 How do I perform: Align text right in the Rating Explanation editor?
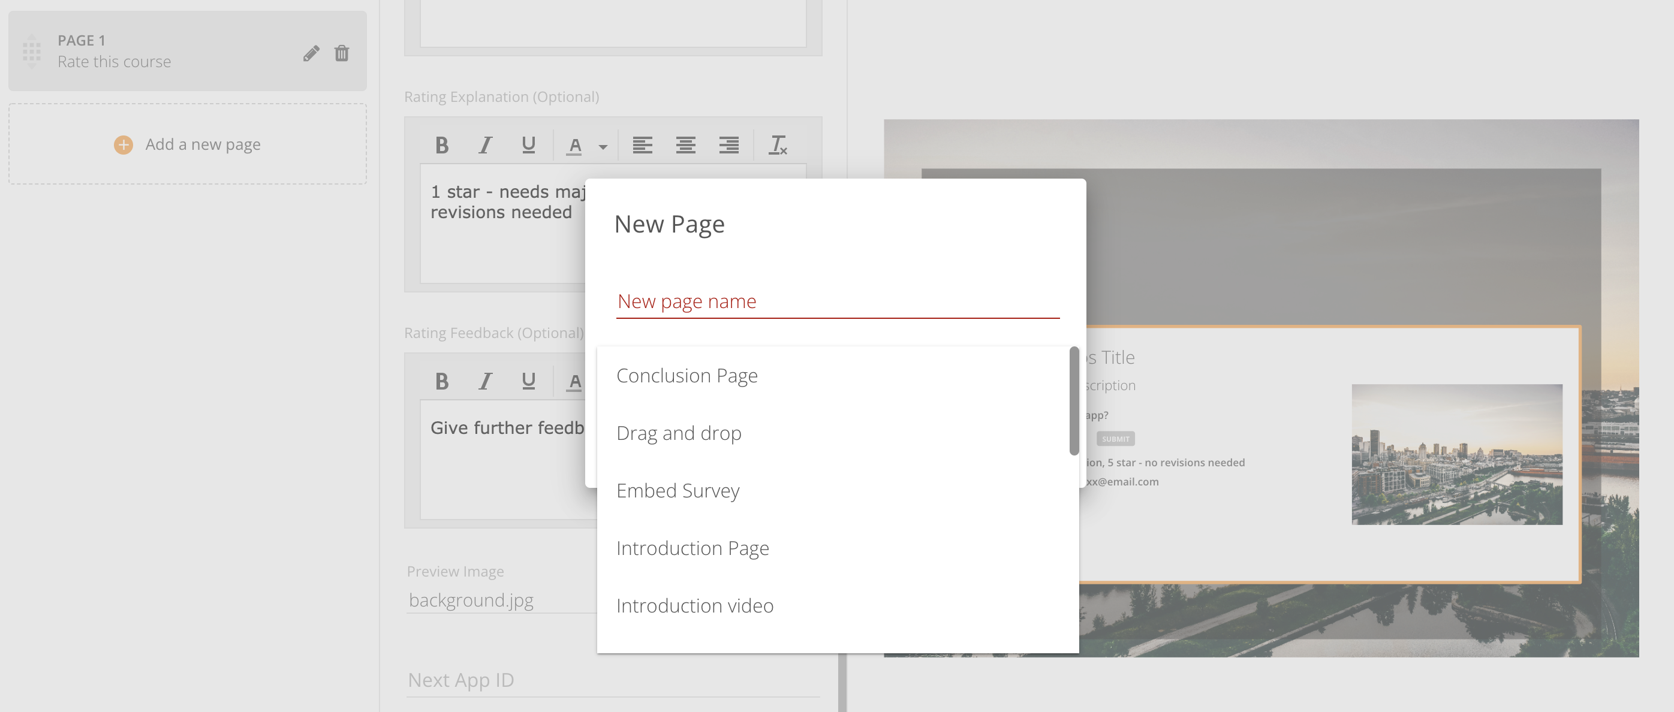(728, 145)
